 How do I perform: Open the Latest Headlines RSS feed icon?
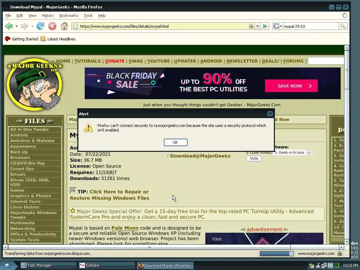(43, 39)
